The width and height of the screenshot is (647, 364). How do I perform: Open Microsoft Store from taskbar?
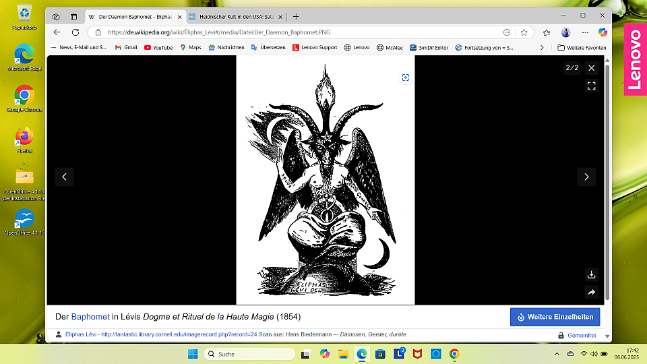pyautogui.click(x=380, y=354)
